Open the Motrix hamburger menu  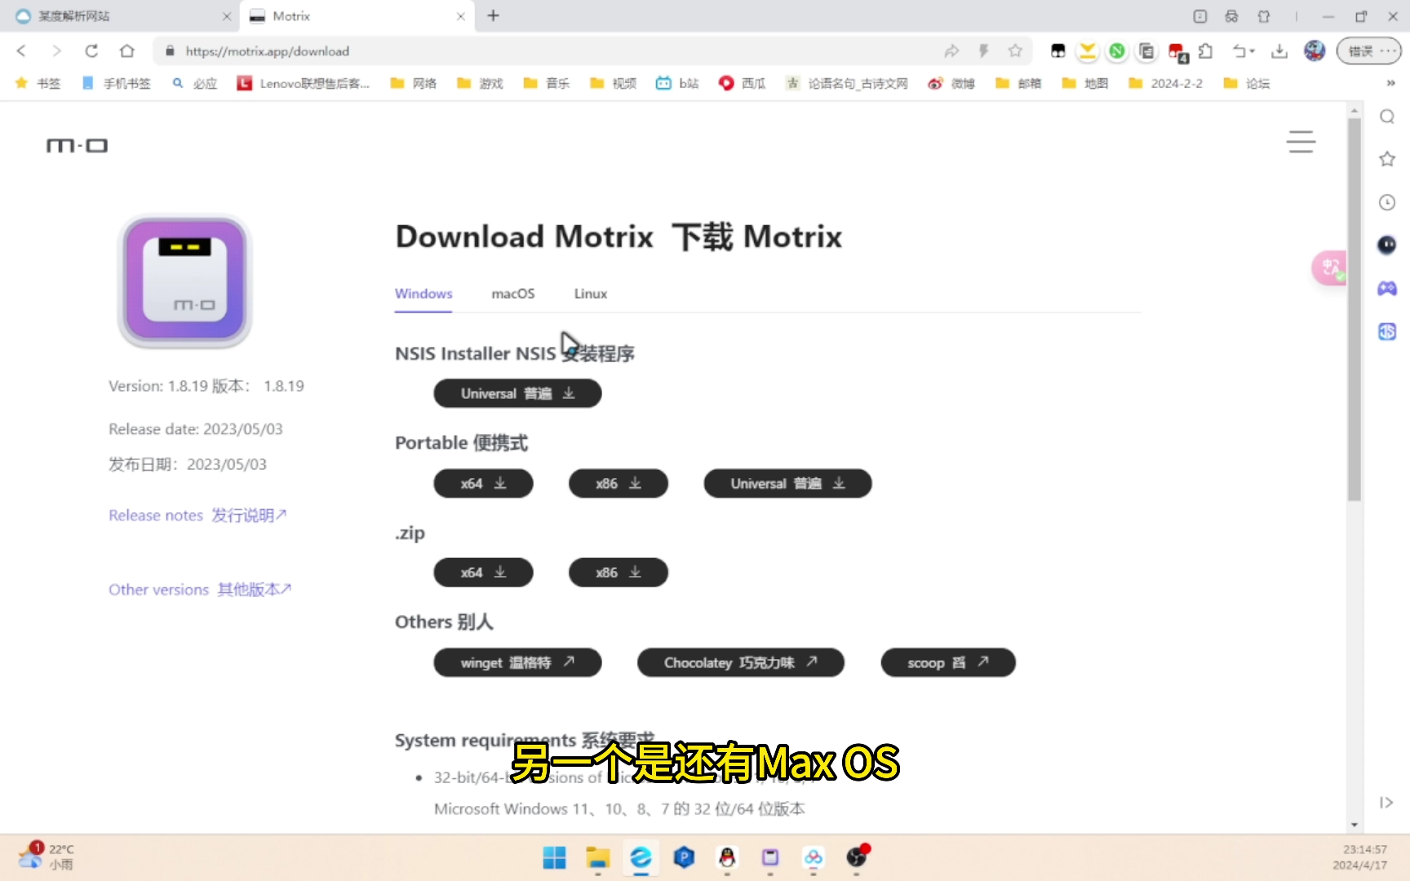coord(1301,142)
